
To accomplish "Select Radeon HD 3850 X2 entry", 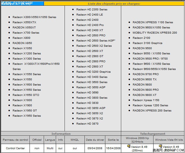I will click(x=89, y=113).
